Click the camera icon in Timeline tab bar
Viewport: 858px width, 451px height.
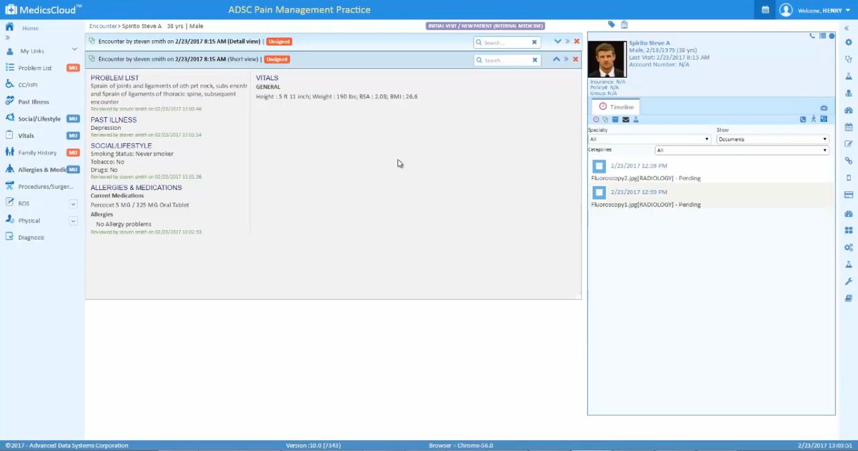pyautogui.click(x=824, y=108)
